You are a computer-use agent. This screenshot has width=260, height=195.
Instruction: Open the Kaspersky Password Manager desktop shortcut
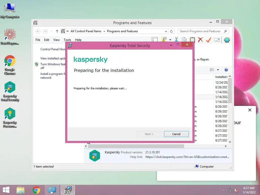click(10, 118)
